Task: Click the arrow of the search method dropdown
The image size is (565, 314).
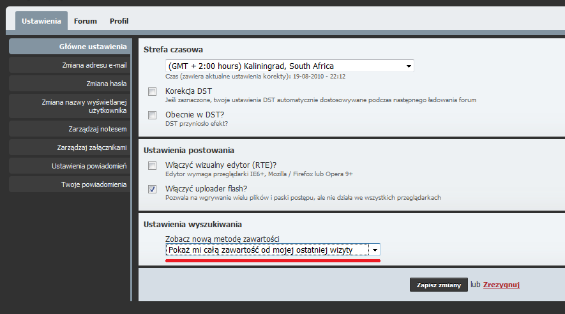Action: pyautogui.click(x=375, y=250)
